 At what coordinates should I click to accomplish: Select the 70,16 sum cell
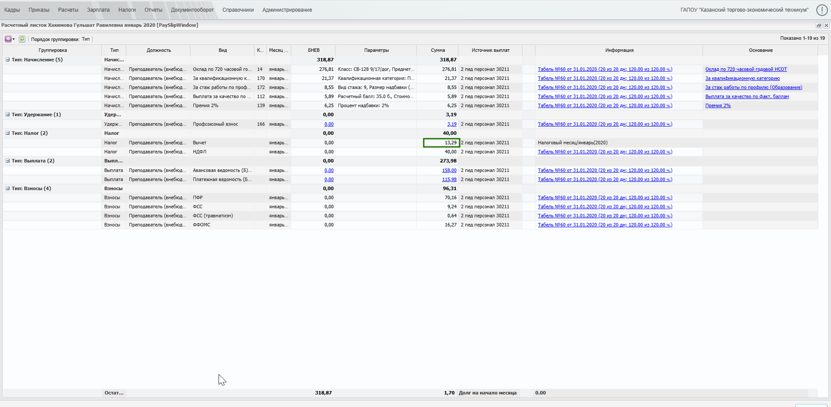click(438, 197)
